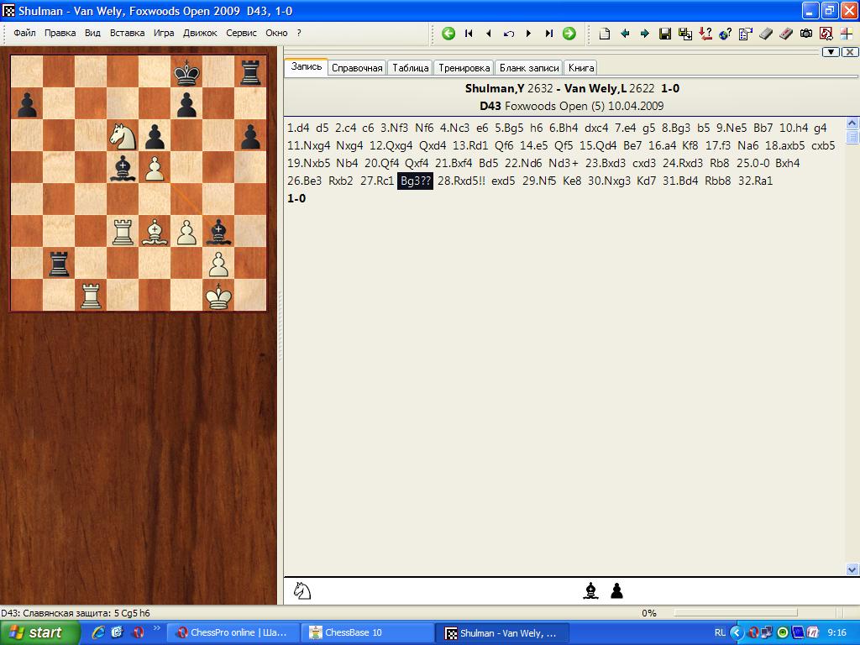The width and height of the screenshot is (860, 645).
Task: Click the take back move icon
Action: (509, 34)
